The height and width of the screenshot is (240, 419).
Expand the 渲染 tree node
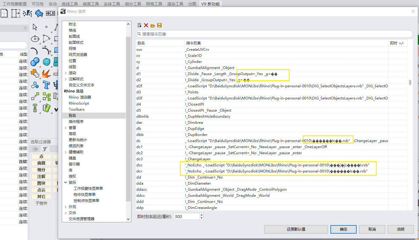[x=66, y=73]
